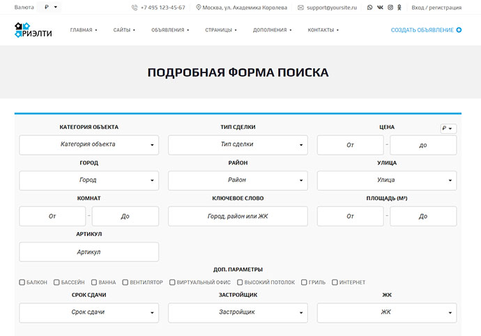This screenshot has height=336, width=481.
Task: Open the currency selector above the price field
Action: pos(448,128)
